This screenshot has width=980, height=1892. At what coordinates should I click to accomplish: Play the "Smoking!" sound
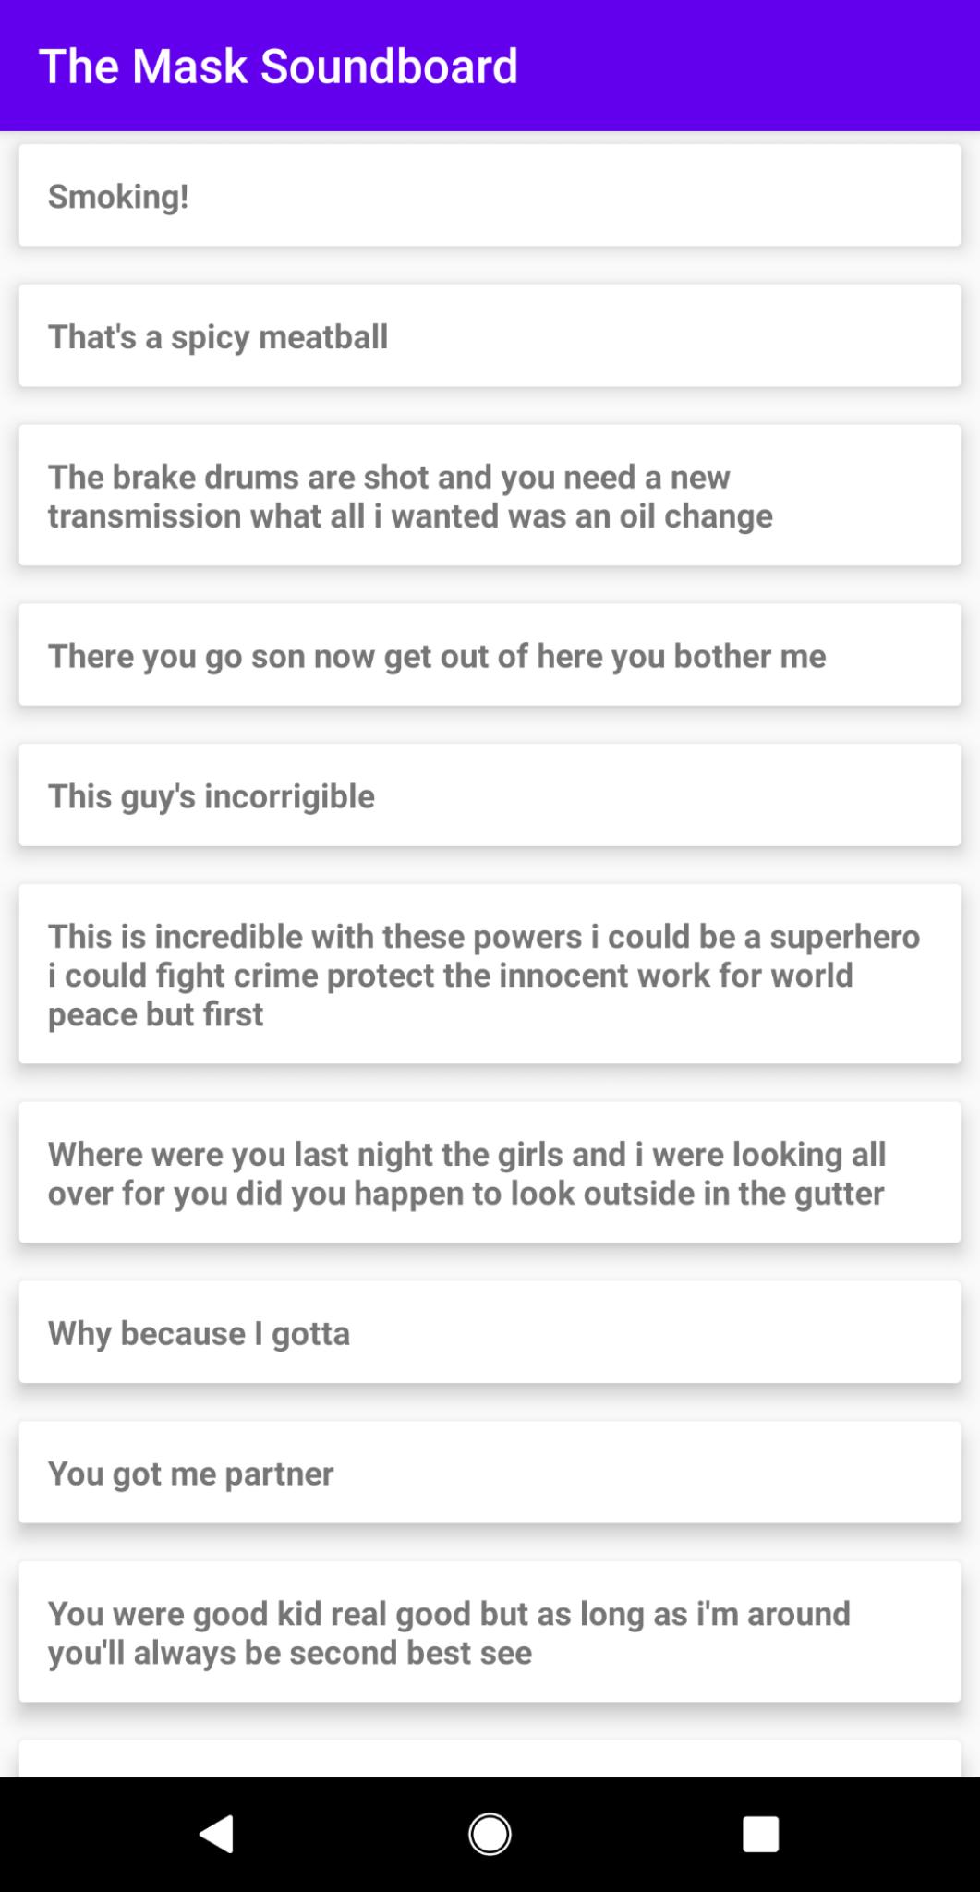point(490,196)
